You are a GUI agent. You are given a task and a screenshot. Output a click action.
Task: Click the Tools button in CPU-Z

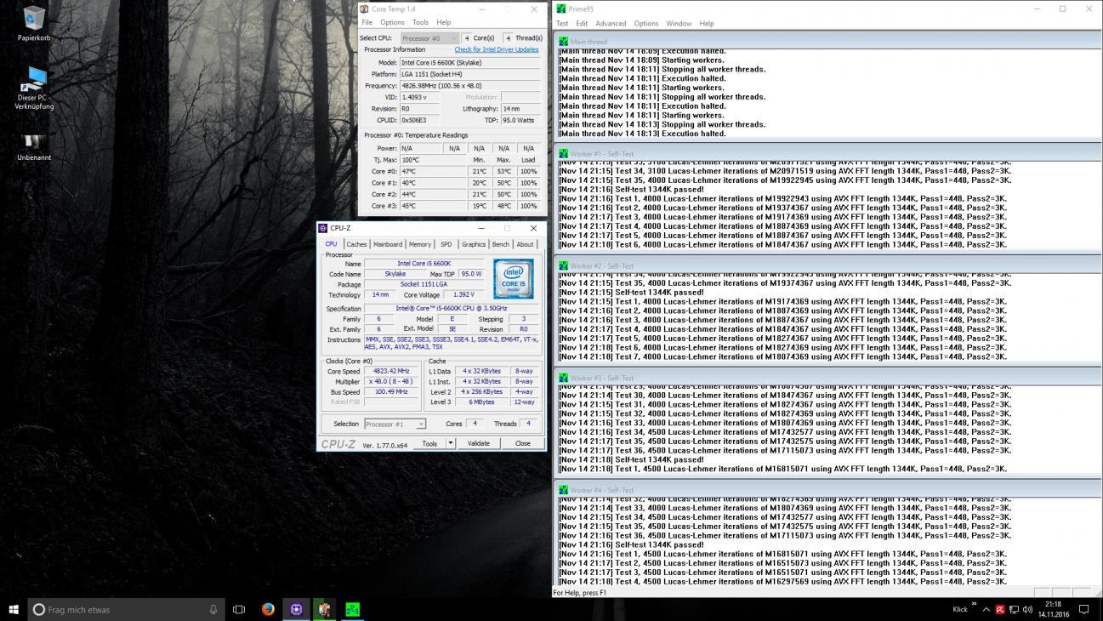pyautogui.click(x=429, y=443)
